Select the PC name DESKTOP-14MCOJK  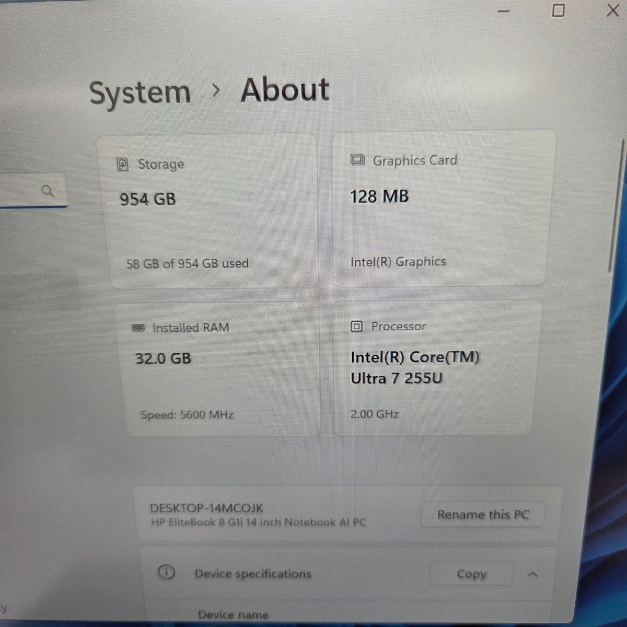tap(206, 508)
